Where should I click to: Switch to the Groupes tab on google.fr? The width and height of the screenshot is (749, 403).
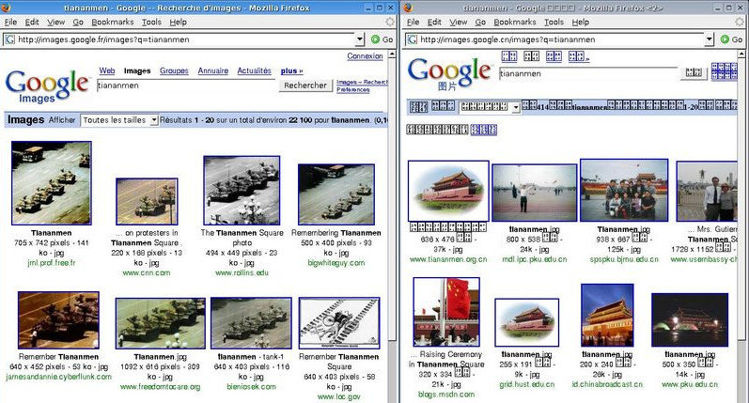(x=174, y=70)
